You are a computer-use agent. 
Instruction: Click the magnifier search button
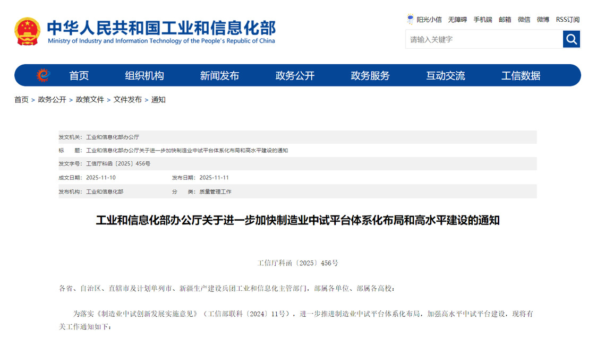[x=571, y=39]
